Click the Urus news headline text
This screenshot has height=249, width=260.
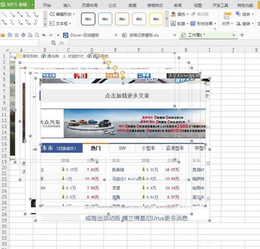(136, 218)
